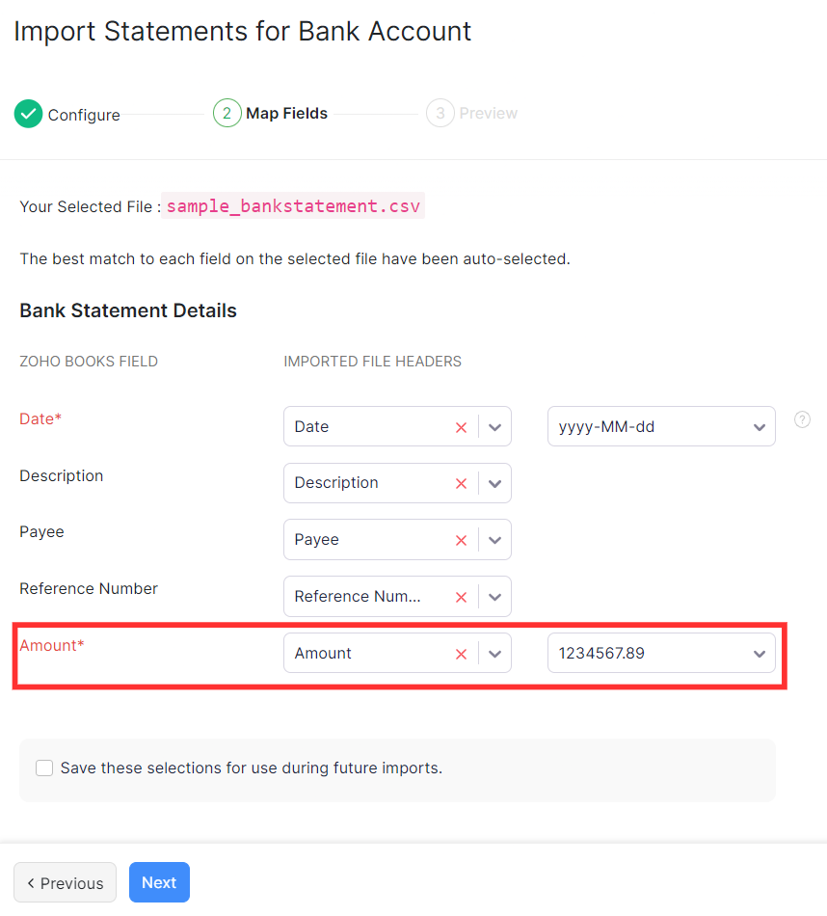Clear the Date field mapping with X

[x=461, y=427]
